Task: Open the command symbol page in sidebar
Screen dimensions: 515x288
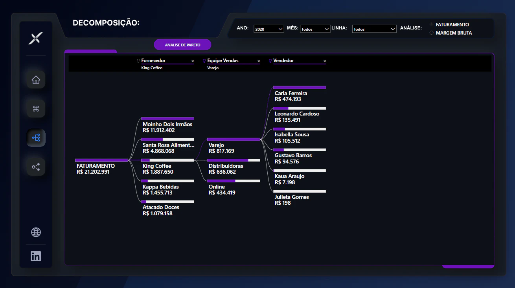Action: [x=36, y=109]
